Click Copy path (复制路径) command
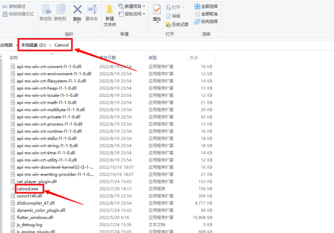 pos(17,6)
